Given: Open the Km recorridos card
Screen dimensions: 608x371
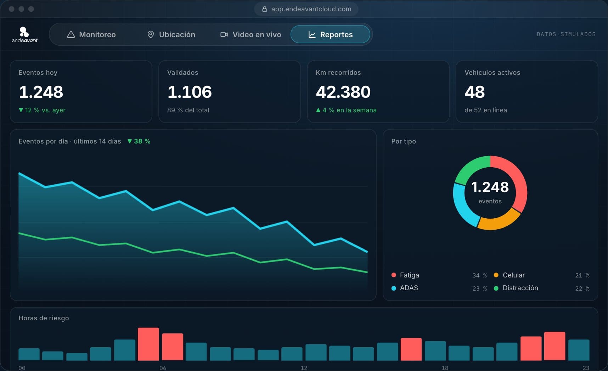Looking at the screenshot, I should (378, 91).
